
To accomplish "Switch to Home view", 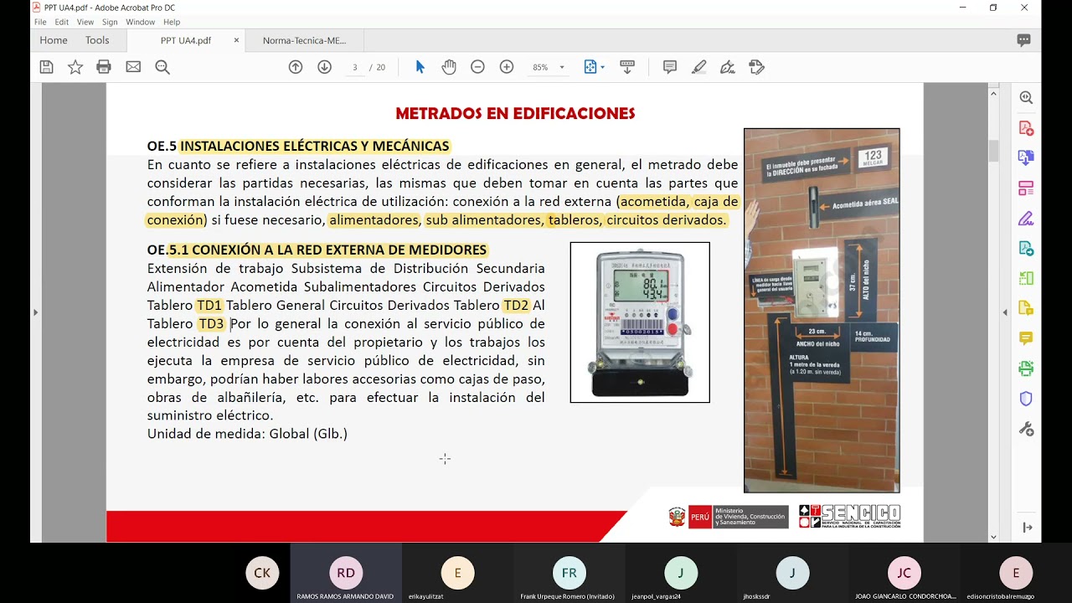I will pos(54,40).
